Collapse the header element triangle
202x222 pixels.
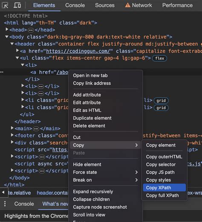12,44
